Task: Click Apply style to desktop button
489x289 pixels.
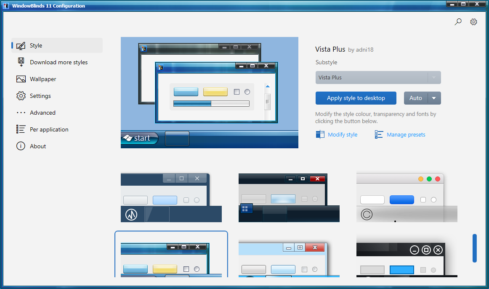Action: tap(356, 98)
